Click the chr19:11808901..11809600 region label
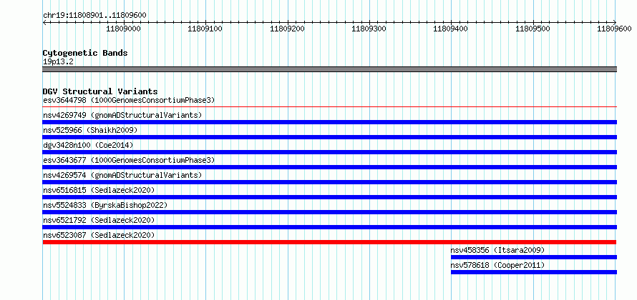 point(94,16)
